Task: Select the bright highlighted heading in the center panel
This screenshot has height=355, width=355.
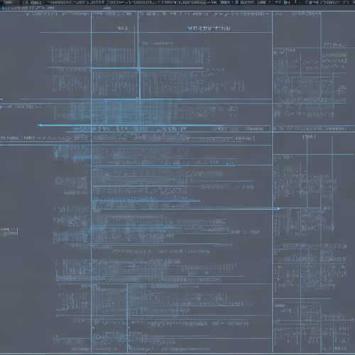Action: click(x=209, y=28)
